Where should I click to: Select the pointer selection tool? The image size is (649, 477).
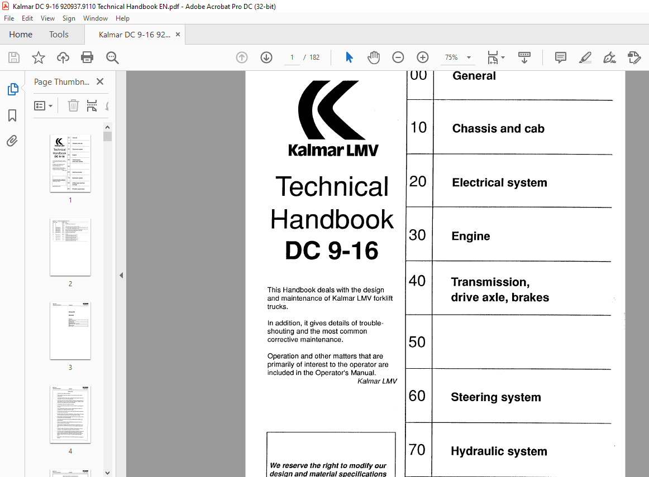[x=349, y=57]
